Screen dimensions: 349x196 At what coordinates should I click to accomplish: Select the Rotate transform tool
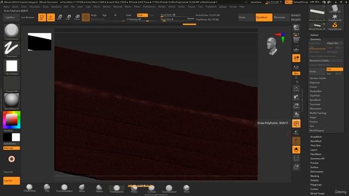tap(77, 17)
